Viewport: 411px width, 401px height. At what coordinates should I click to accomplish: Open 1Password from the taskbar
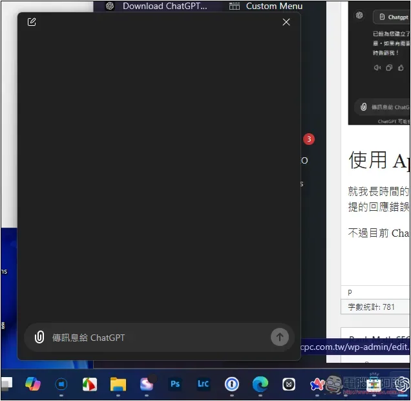[x=232, y=384]
